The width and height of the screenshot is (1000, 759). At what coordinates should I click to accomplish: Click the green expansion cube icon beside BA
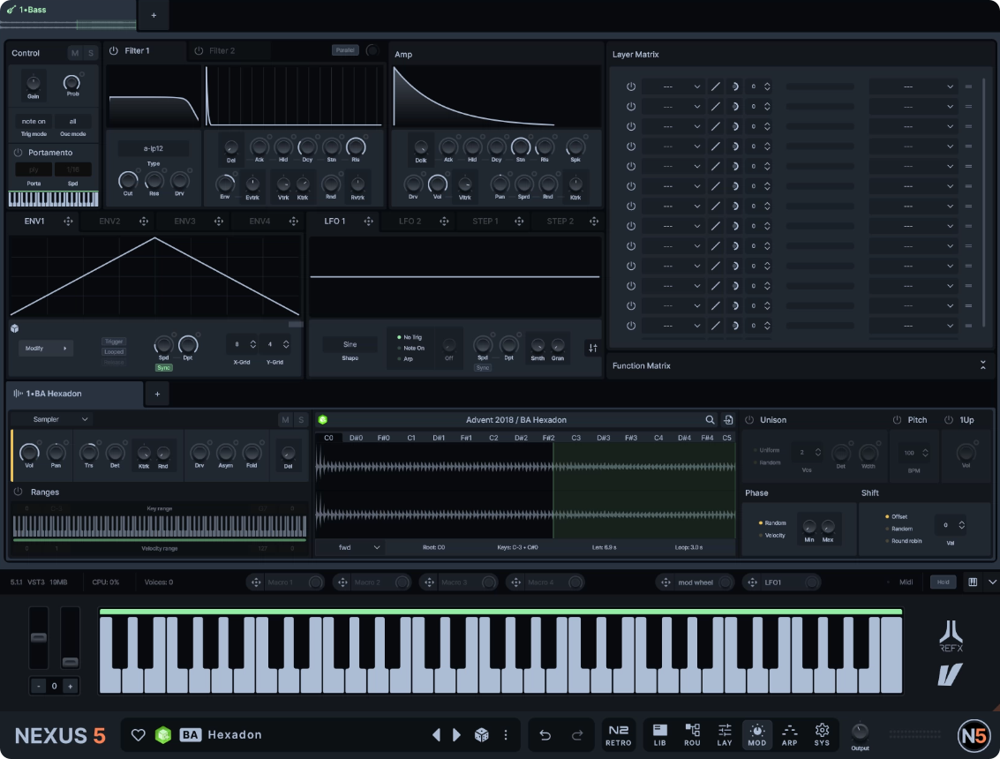(x=163, y=735)
